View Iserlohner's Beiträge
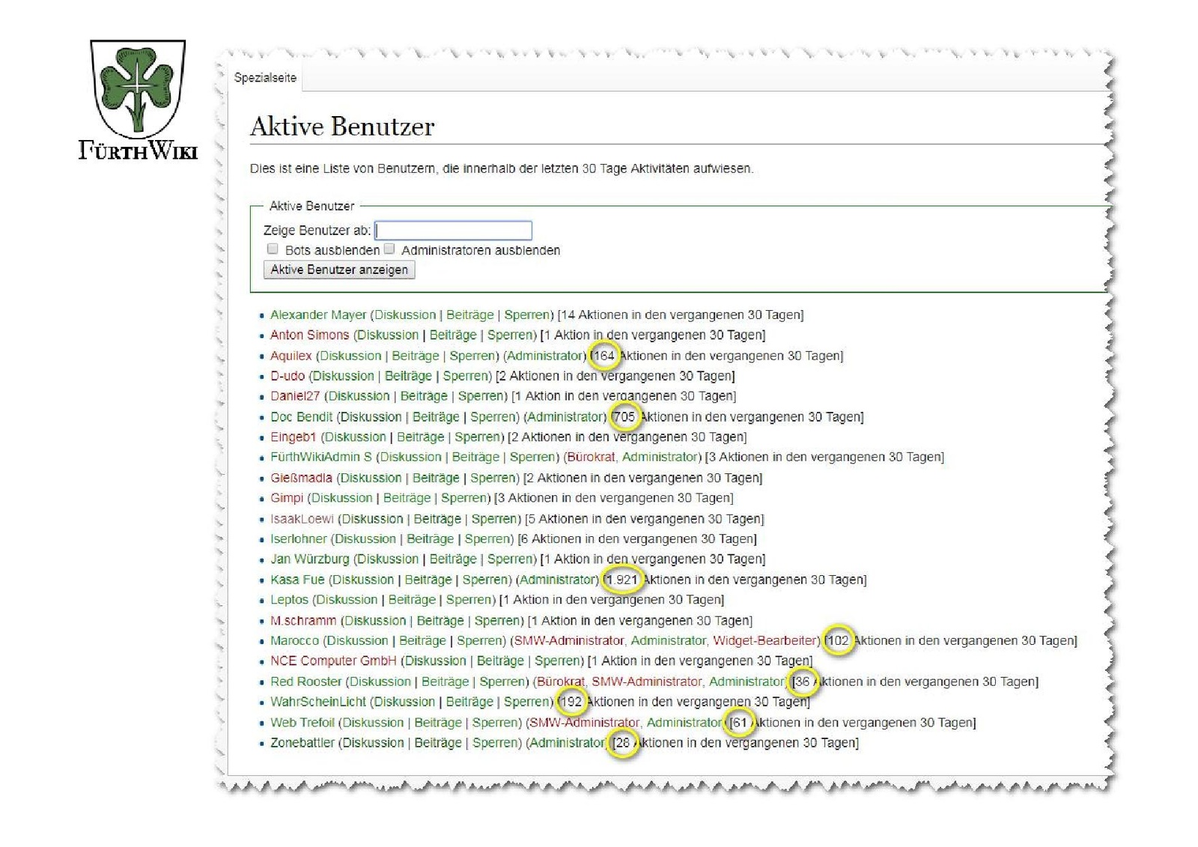Image resolution: width=1198 pixels, height=847 pixels. pyautogui.click(x=430, y=538)
